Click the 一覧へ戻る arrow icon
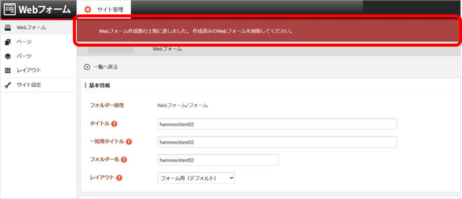 click(x=87, y=67)
